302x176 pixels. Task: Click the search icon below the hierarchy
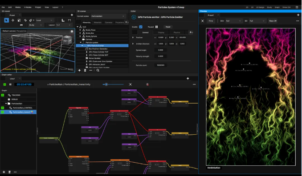pyautogui.click(x=98, y=70)
